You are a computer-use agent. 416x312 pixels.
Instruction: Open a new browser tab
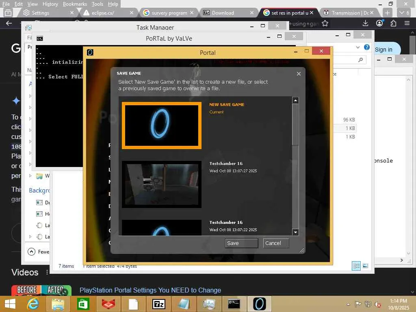(x=387, y=13)
